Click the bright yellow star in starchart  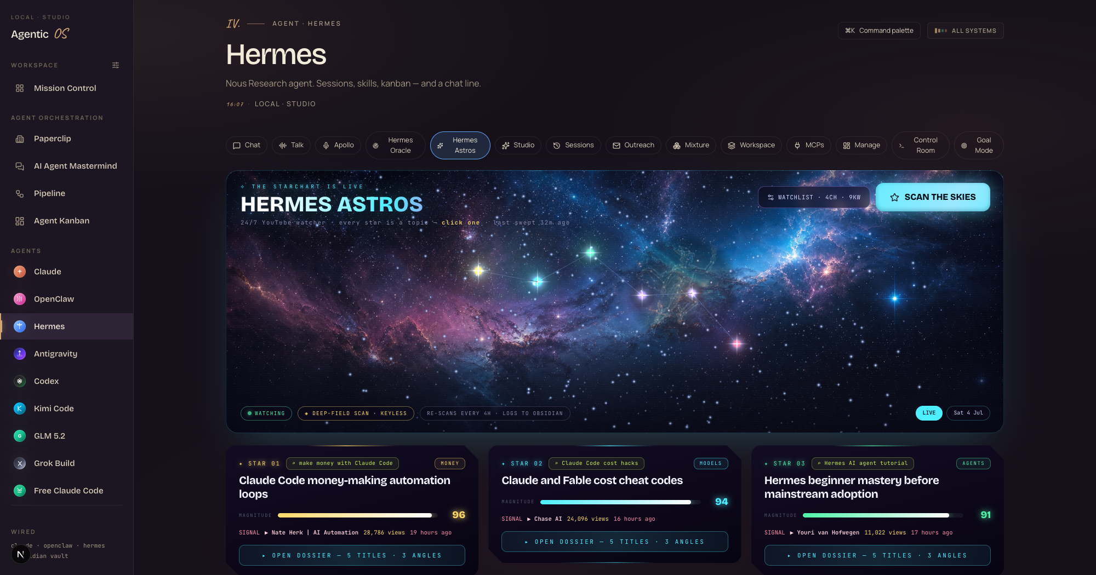point(478,270)
